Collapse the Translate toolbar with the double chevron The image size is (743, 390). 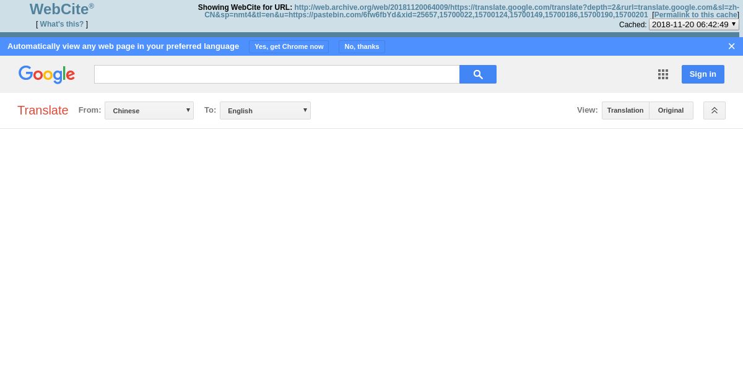click(x=715, y=110)
